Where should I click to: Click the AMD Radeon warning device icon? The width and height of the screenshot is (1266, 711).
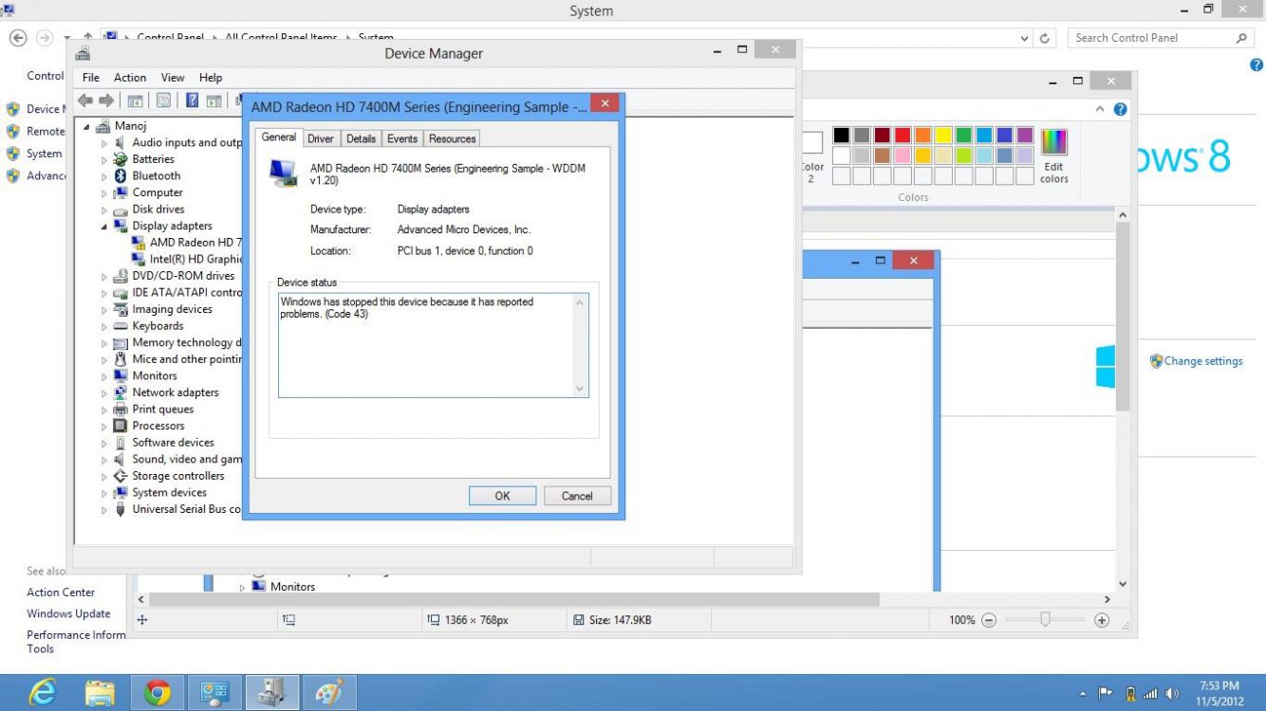pos(139,243)
